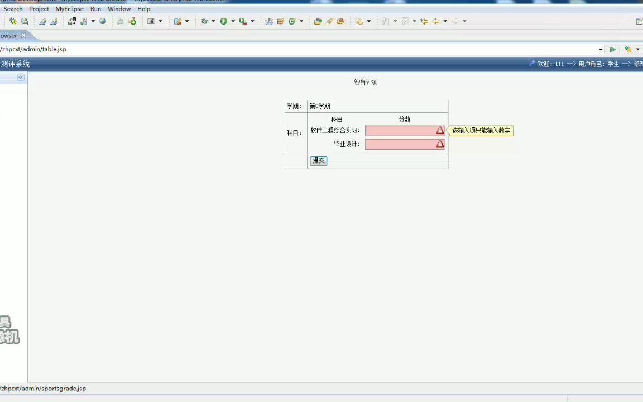
Task: Click the 提交 submit button
Action: pyautogui.click(x=318, y=161)
